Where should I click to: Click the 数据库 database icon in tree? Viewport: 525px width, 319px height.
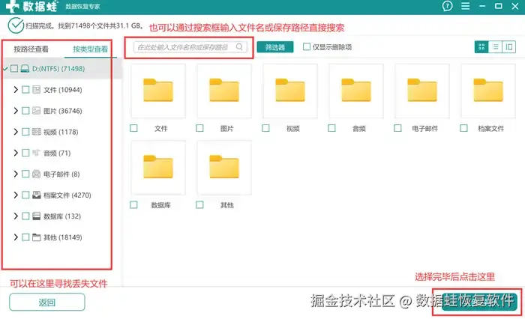pyautogui.click(x=36, y=216)
